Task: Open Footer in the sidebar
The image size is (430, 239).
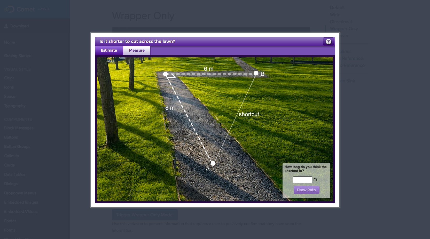Action: click(x=10, y=221)
